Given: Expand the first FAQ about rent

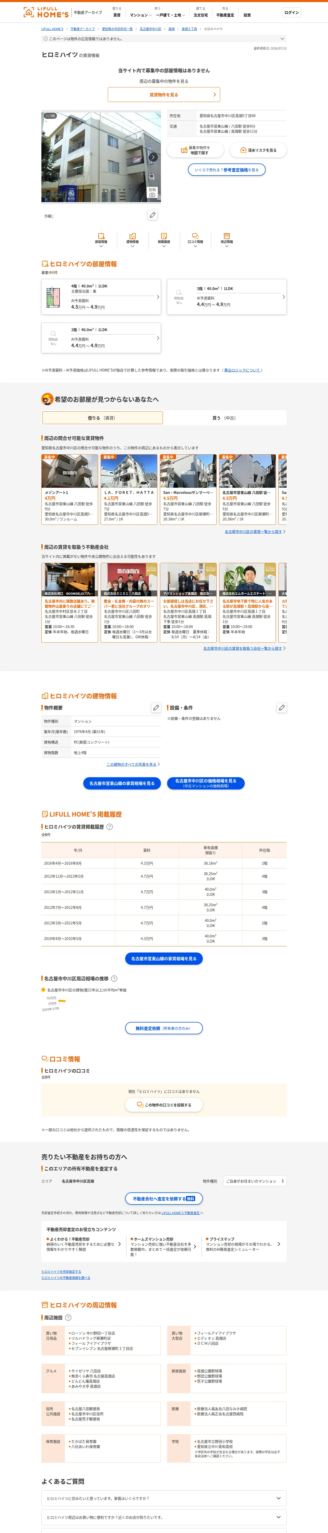Looking at the screenshot, I should tap(164, 1499).
